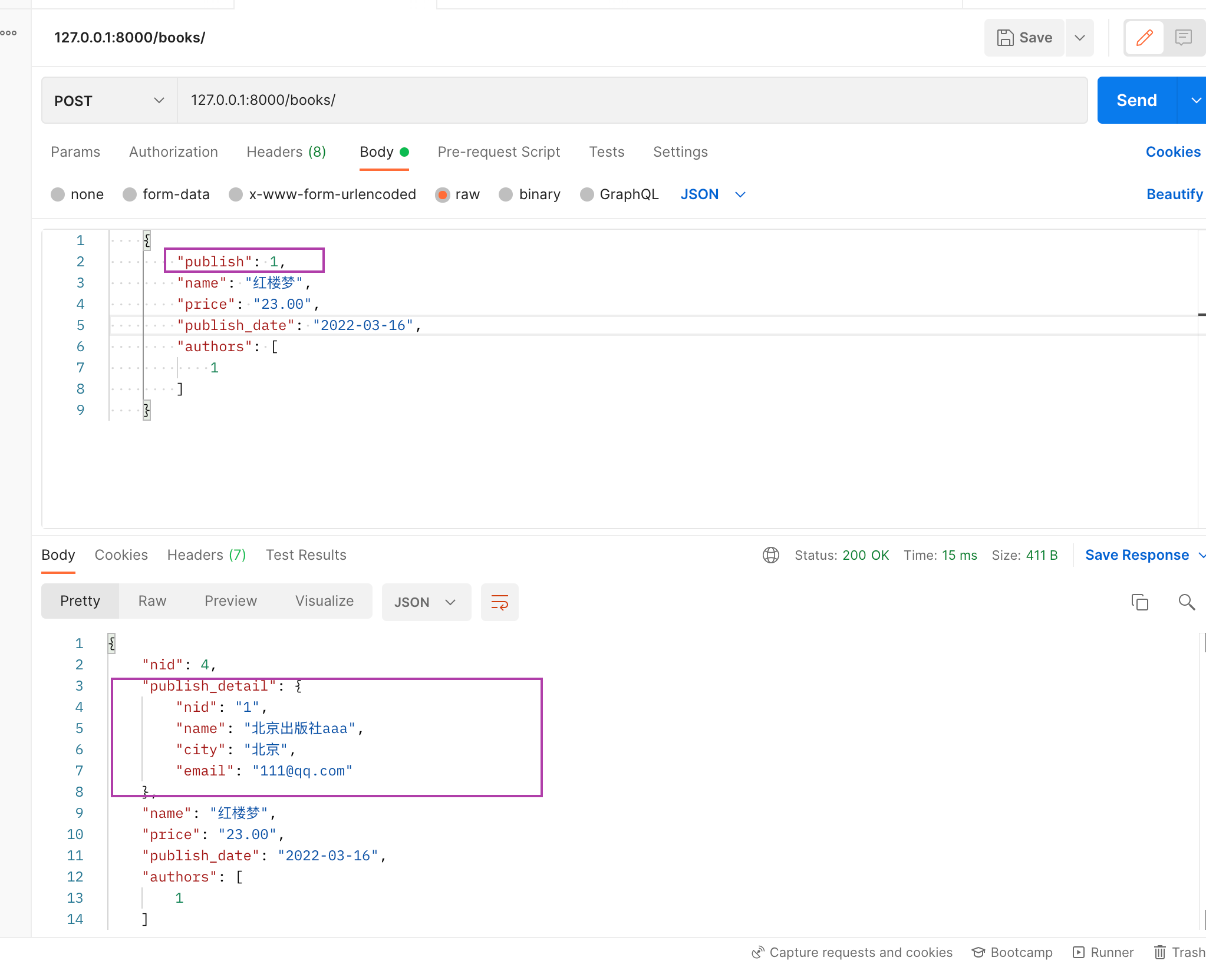Switch to the Params tab
The image size is (1206, 964).
[75, 152]
